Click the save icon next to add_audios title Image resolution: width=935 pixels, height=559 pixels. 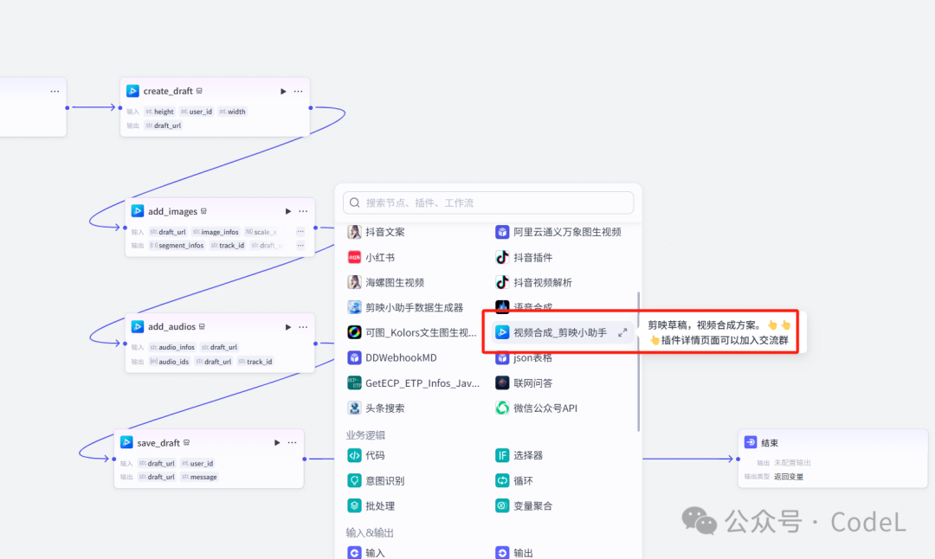202,326
